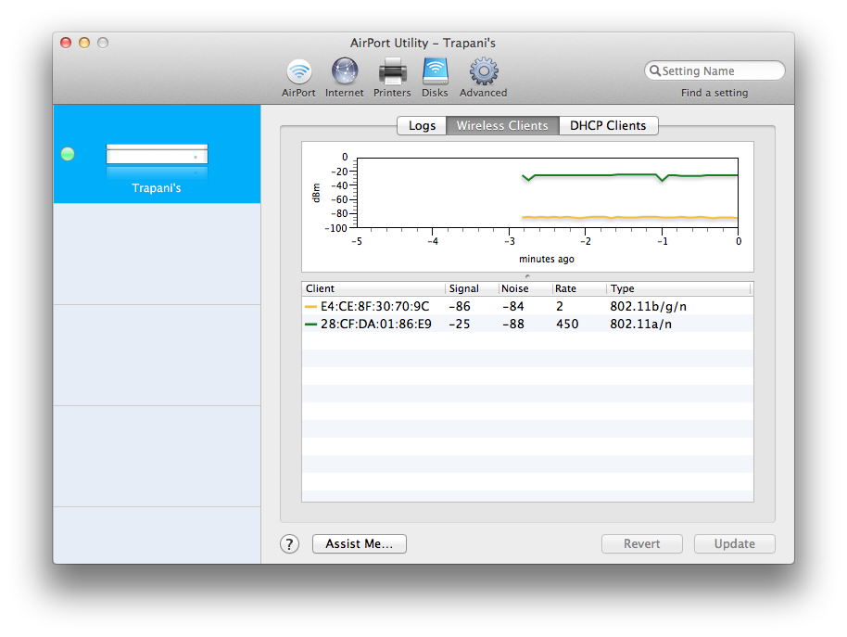Minimize the AirPort Utility window

pyautogui.click(x=84, y=43)
